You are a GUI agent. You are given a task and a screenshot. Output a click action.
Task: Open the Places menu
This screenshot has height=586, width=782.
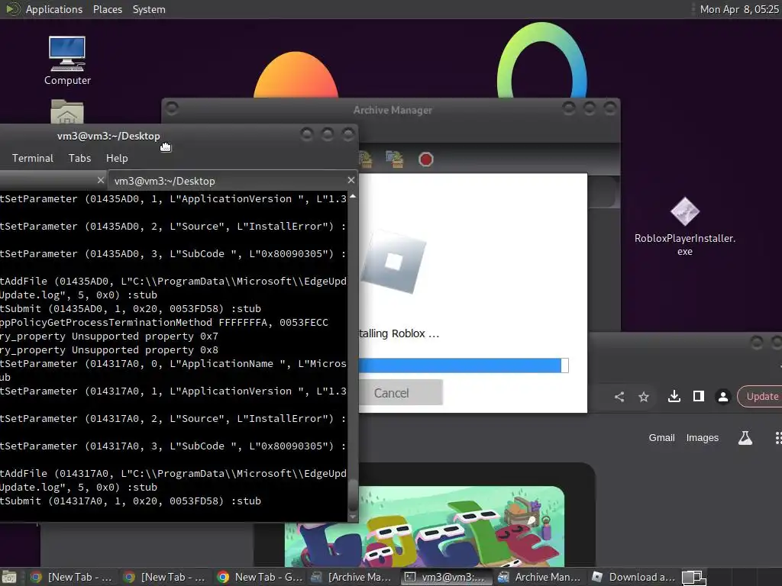(x=107, y=9)
